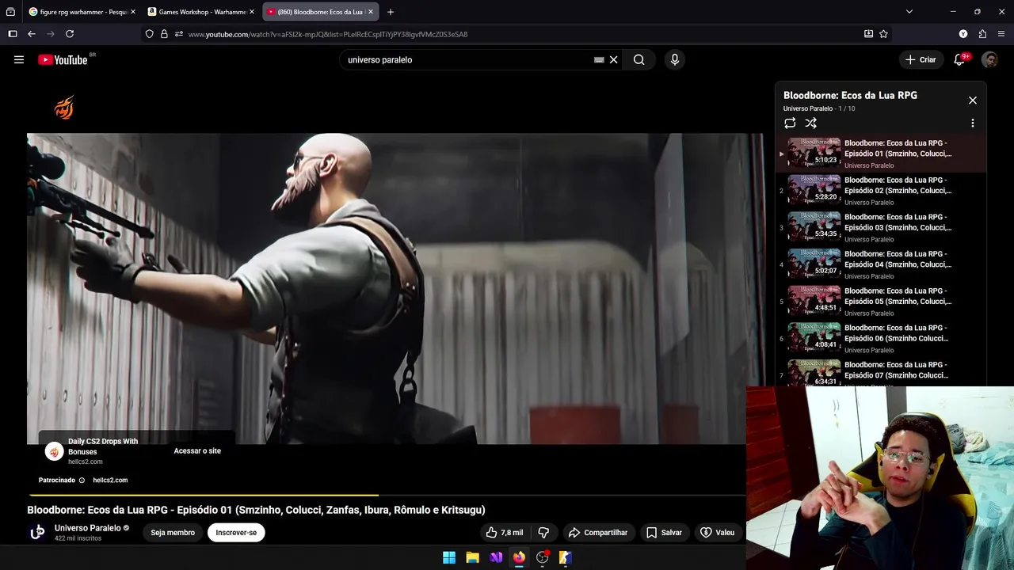Screen dimensions: 1014x570
Task: Go to the YouTube home logo
Action: pyautogui.click(x=63, y=59)
